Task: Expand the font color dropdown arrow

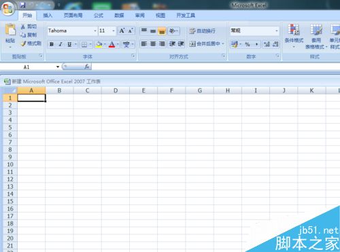Action: point(118,44)
